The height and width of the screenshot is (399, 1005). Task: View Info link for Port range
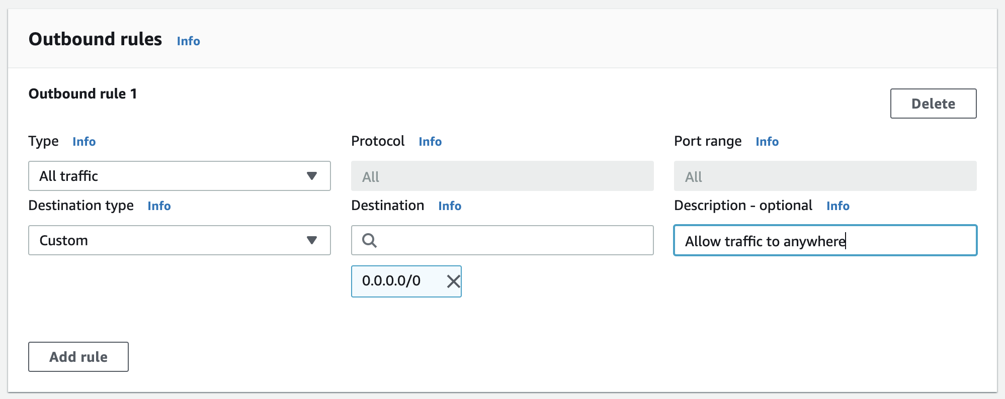coord(767,142)
